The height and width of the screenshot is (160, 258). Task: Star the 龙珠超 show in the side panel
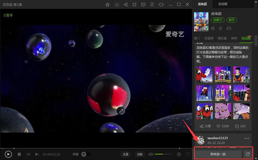(220, 28)
